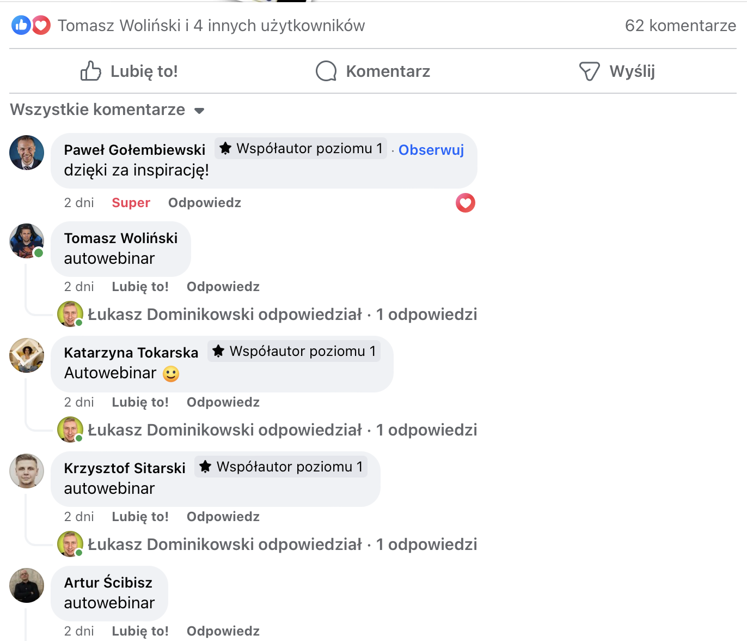This screenshot has height=641, width=747.
Task: Click heart reaction on Paweł's comment
Action: [x=465, y=203]
